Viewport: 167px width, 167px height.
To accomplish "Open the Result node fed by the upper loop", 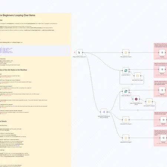I will tap(162, 69).
